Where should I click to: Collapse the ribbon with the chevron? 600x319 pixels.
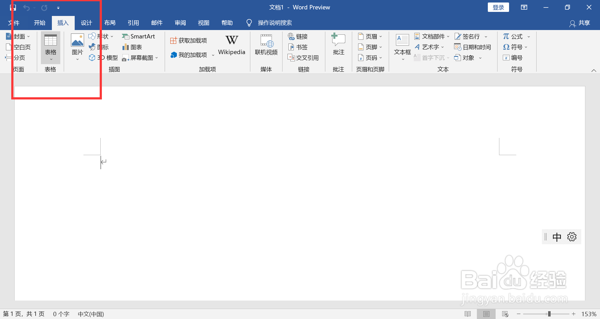pos(594,70)
